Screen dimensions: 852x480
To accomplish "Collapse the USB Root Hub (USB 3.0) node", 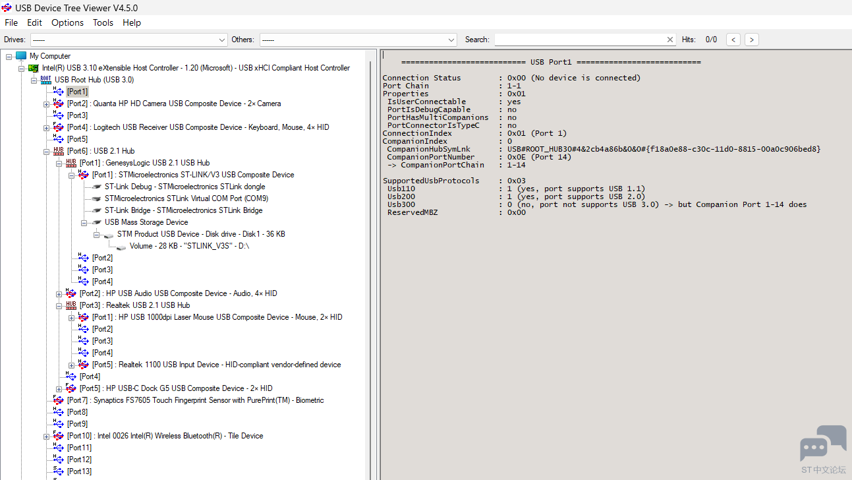I will click(x=34, y=80).
